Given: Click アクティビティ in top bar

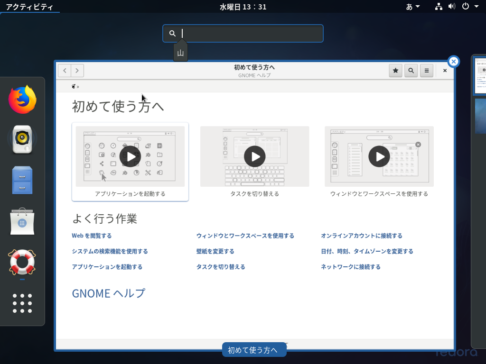Looking at the screenshot, I should pos(30,7).
